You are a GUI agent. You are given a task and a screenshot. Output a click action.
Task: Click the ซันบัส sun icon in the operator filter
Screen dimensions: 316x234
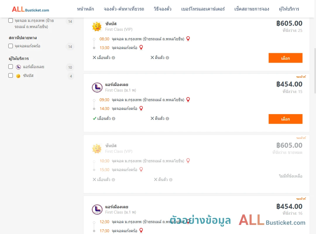click(x=18, y=76)
